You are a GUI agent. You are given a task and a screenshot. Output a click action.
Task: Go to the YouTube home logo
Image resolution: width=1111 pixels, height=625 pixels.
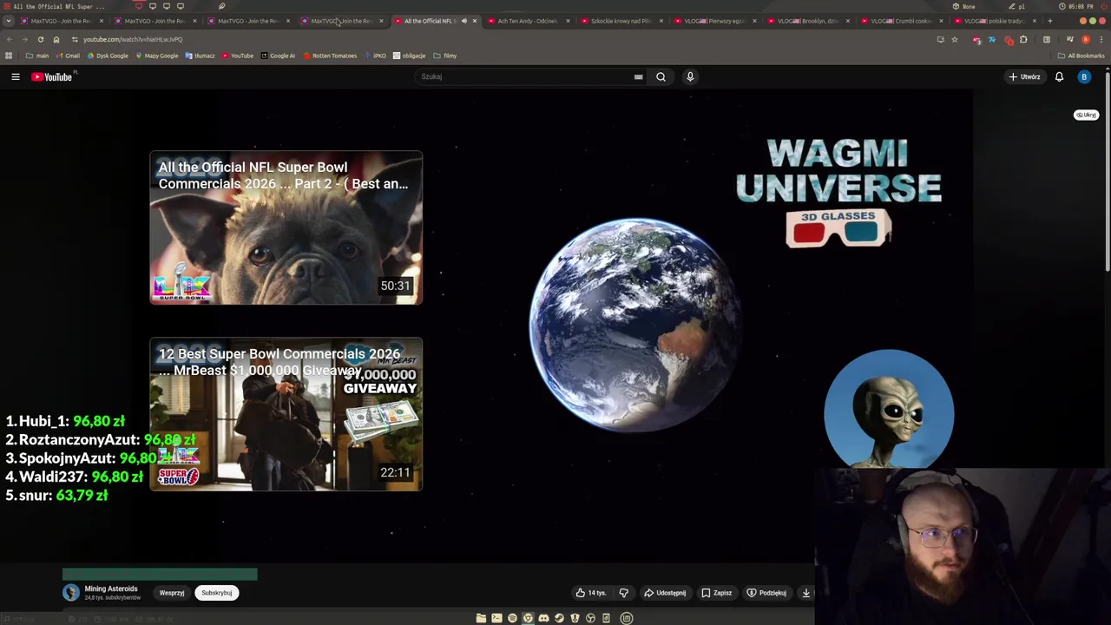click(52, 76)
